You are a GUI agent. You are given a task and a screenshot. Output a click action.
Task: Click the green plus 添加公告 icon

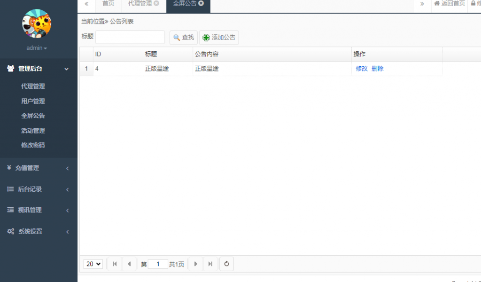coord(205,38)
